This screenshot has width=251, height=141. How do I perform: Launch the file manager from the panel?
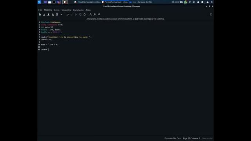coord(50,2)
